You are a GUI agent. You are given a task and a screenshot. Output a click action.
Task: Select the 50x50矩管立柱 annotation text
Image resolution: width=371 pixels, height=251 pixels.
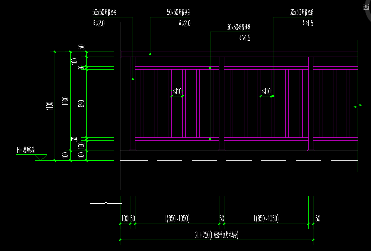[107, 13]
